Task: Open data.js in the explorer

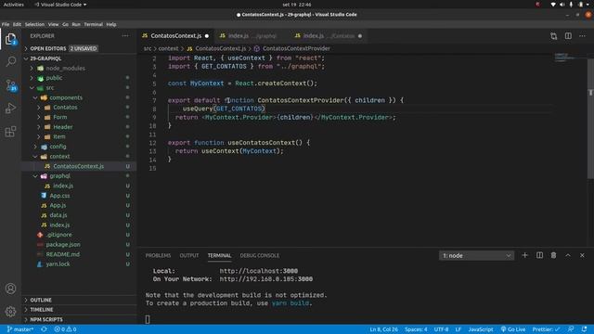Action: [x=80, y=215]
